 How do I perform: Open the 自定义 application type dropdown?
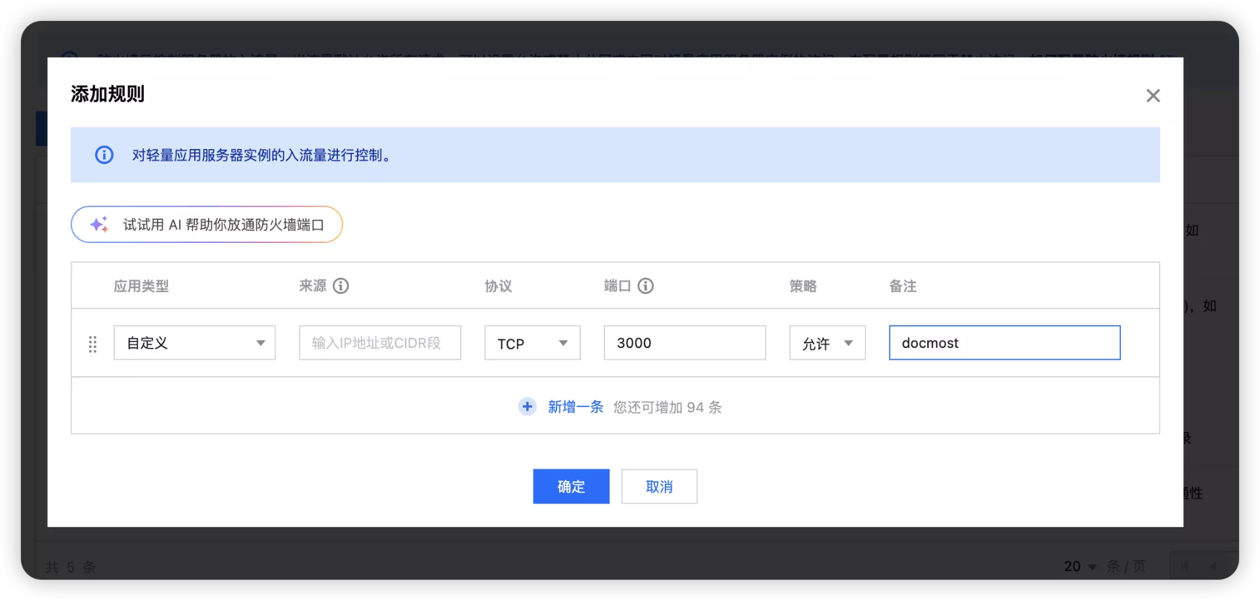(194, 343)
